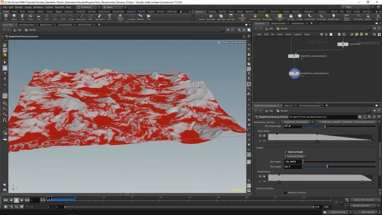Switch to Material Palette tab

pos(278,23)
